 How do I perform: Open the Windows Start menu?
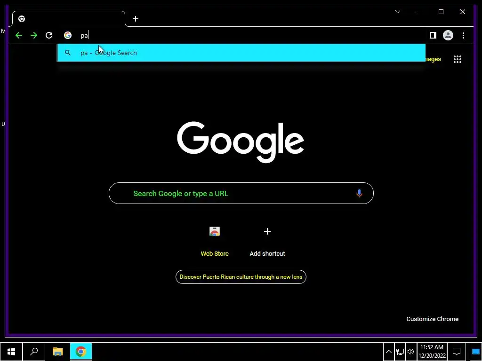[x=11, y=352]
